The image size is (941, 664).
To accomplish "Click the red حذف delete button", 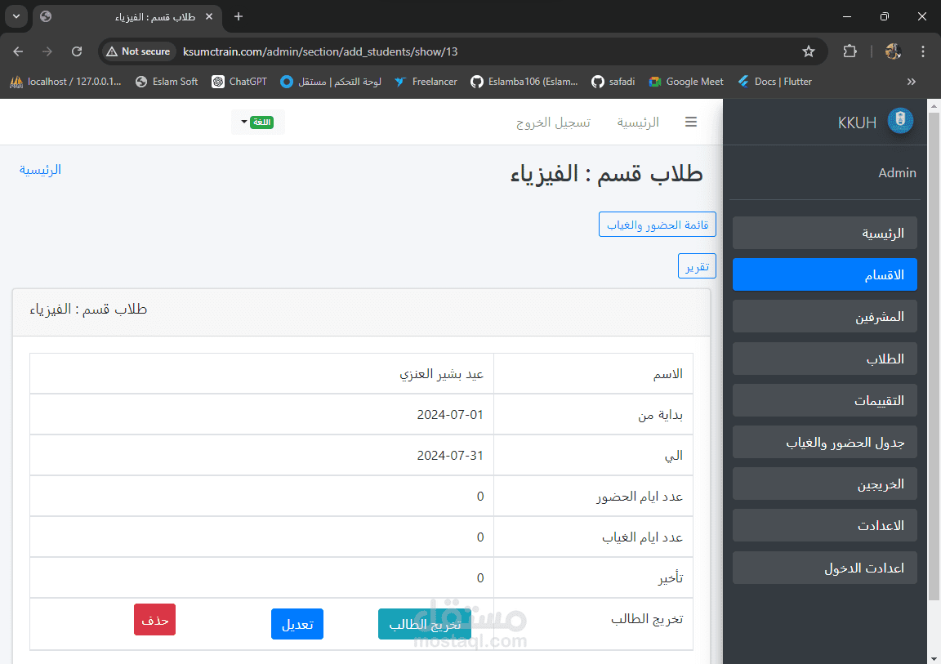I will pos(155,620).
